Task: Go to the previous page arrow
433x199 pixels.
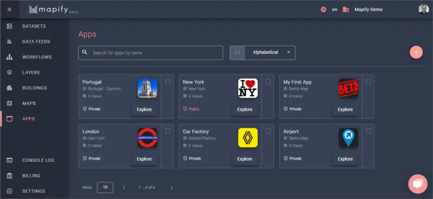Action: click(x=124, y=188)
